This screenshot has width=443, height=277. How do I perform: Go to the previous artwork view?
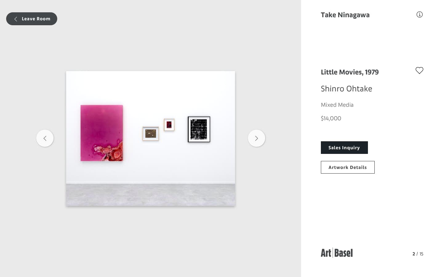[45, 138]
